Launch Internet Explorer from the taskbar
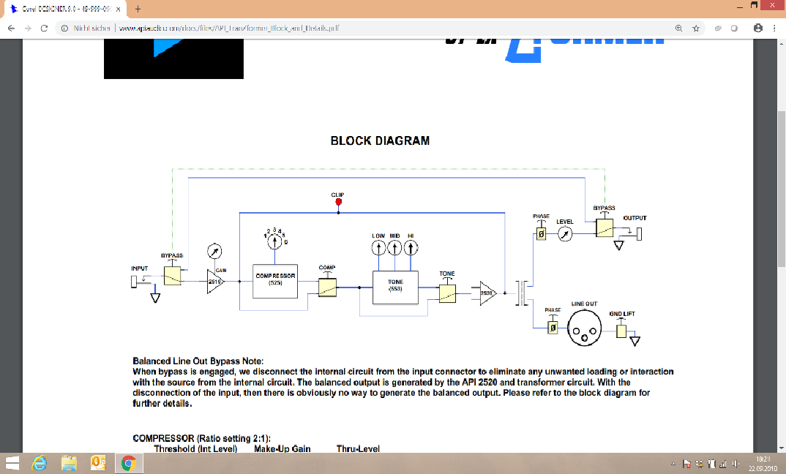 [x=41, y=463]
